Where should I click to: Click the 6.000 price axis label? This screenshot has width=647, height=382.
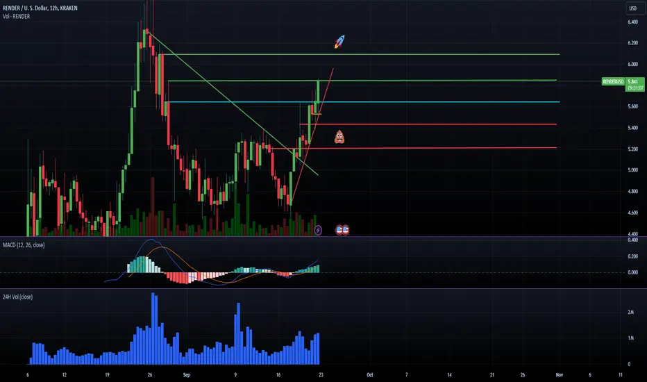632,64
